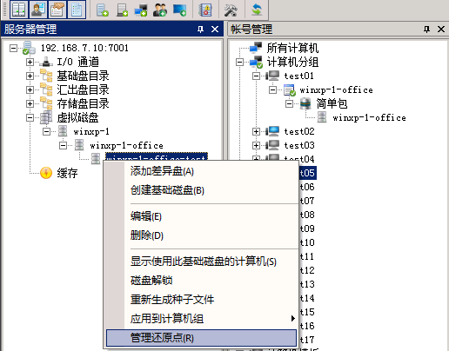
Task: Click the add users group toolbar icon
Action: (160, 10)
